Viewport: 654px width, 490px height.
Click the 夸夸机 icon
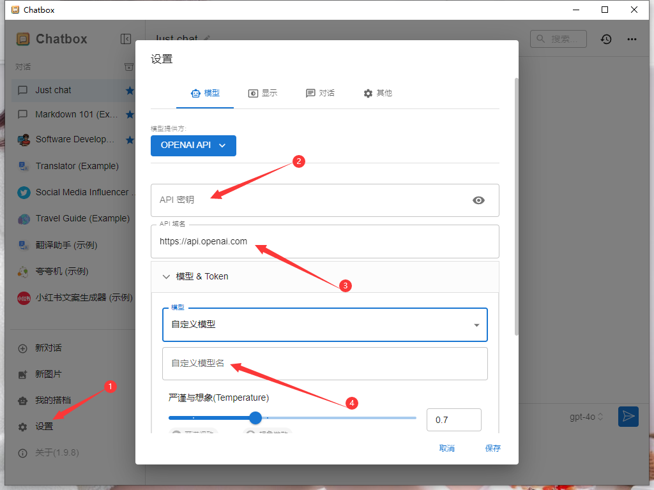coord(24,272)
